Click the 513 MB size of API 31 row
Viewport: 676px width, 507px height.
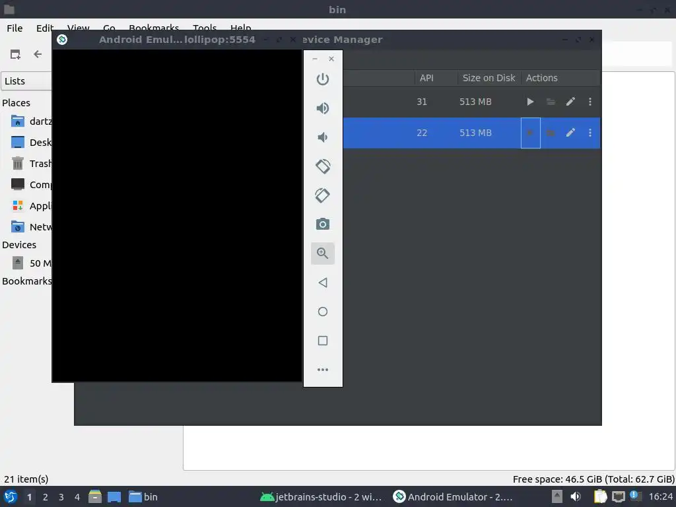pyautogui.click(x=475, y=102)
